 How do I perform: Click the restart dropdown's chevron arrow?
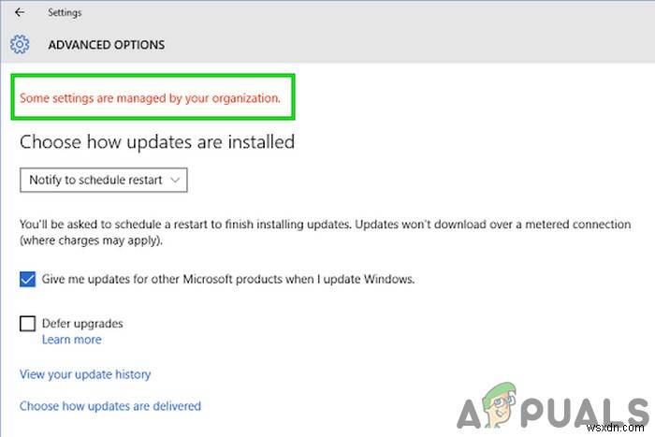tap(176, 180)
